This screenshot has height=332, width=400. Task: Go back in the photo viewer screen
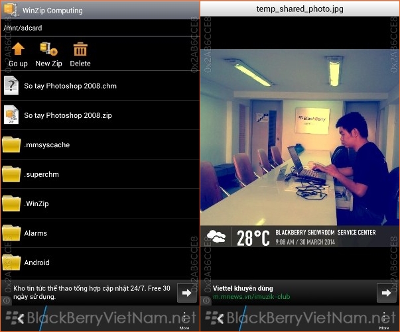point(220,319)
